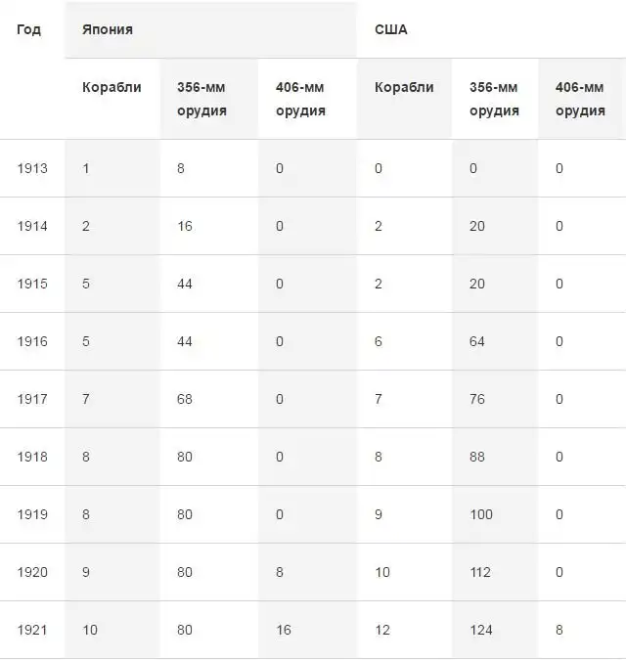The image size is (626, 660).
Task: Select the "США" group header
Action: point(391,29)
